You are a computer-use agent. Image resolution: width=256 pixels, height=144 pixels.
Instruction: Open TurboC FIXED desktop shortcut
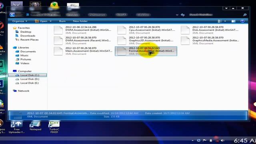[x=54, y=127]
